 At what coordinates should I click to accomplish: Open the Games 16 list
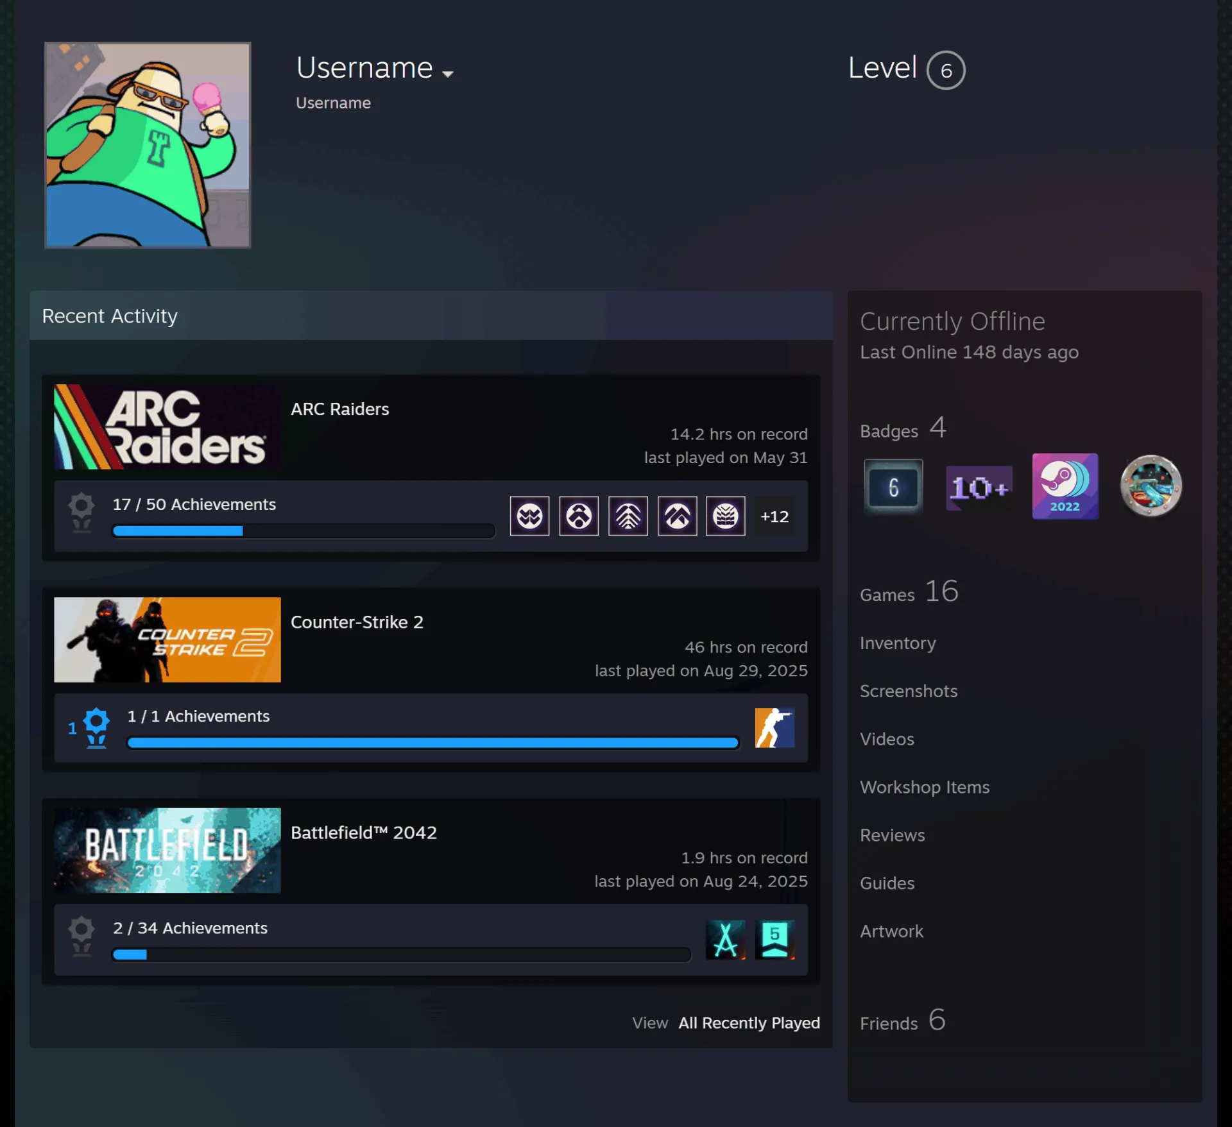coord(909,591)
